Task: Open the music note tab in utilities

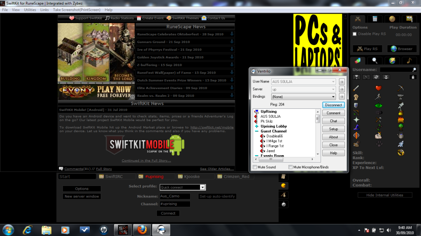Action: (x=409, y=60)
